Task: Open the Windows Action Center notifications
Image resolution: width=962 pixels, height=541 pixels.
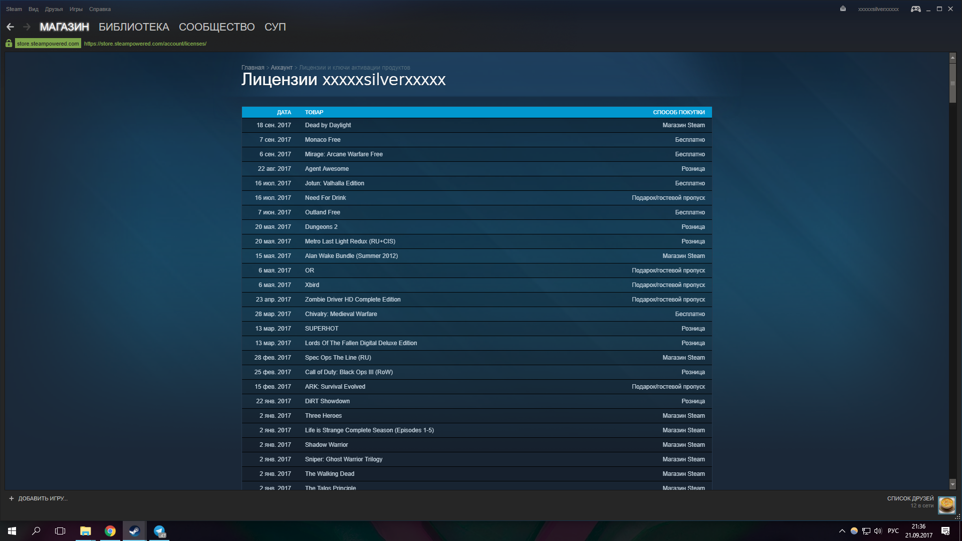Action: [x=945, y=531]
